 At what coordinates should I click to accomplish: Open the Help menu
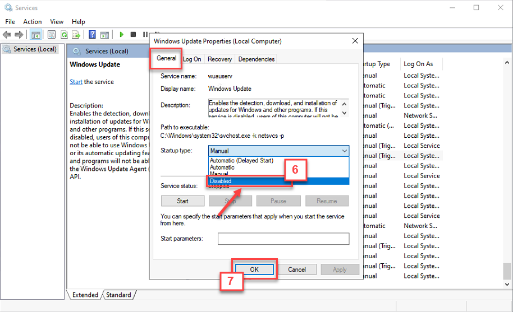tap(78, 21)
